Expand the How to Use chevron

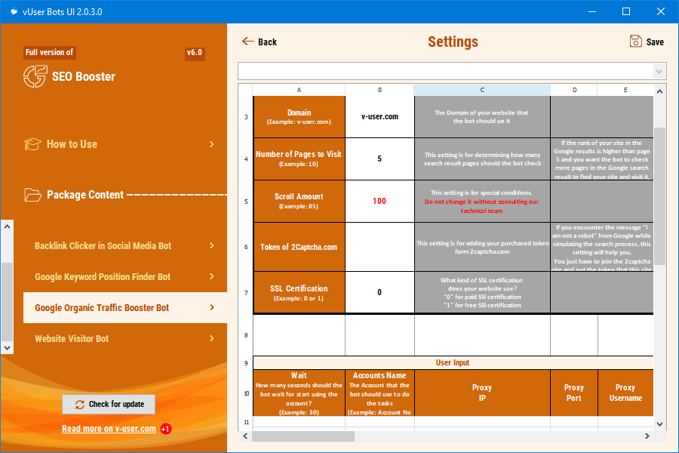pyautogui.click(x=212, y=144)
